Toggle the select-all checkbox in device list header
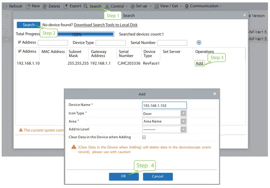The height and width of the screenshot is (188, 270). (6, 16)
